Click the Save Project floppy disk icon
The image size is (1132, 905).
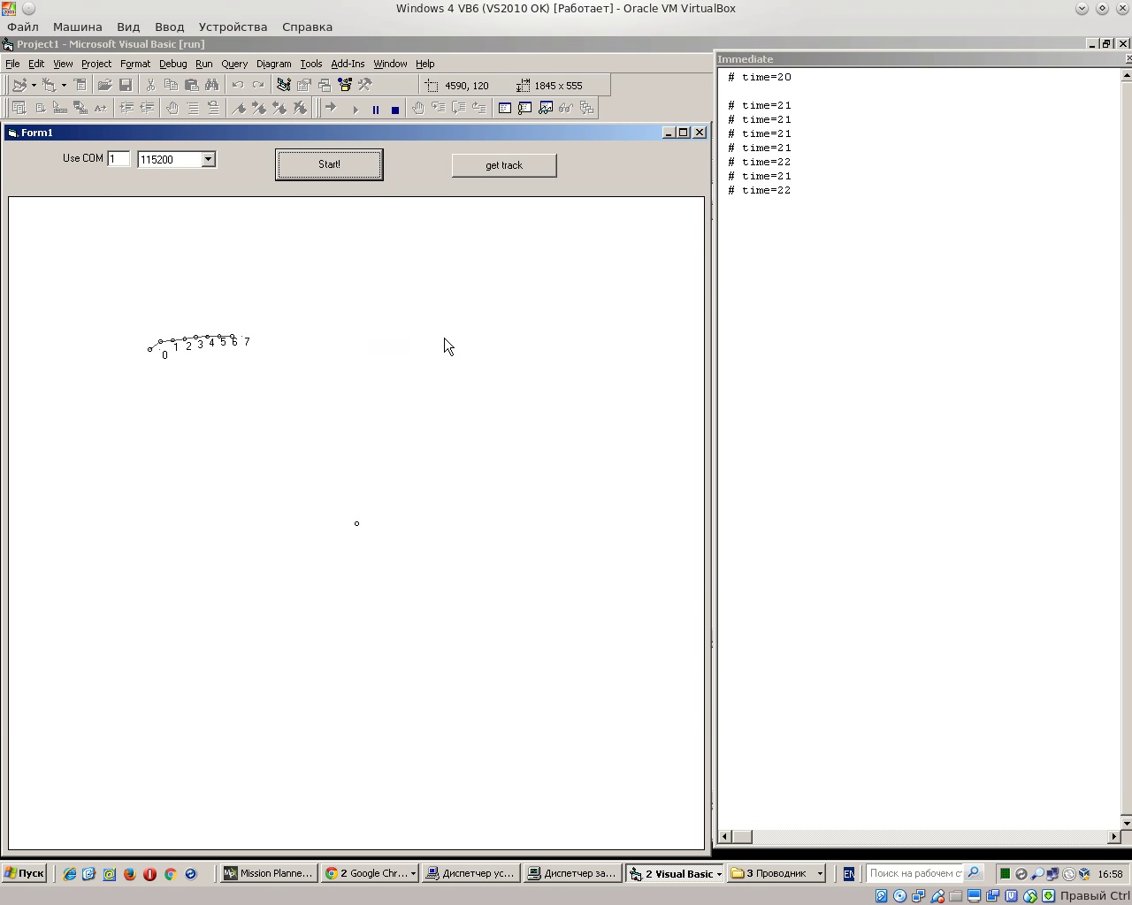[x=126, y=86]
